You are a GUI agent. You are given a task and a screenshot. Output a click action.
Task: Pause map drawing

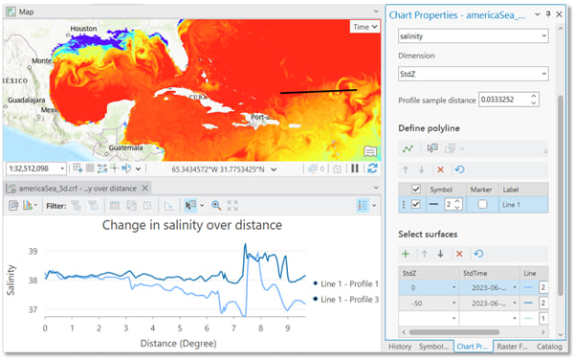(355, 169)
